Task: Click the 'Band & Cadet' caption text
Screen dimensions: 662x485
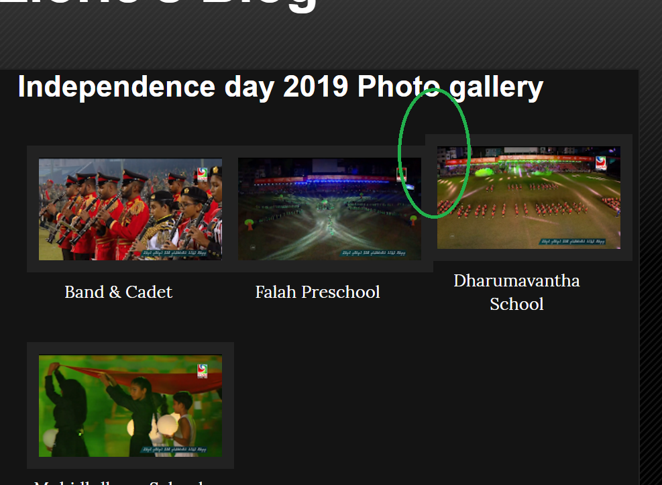Action: tap(119, 292)
